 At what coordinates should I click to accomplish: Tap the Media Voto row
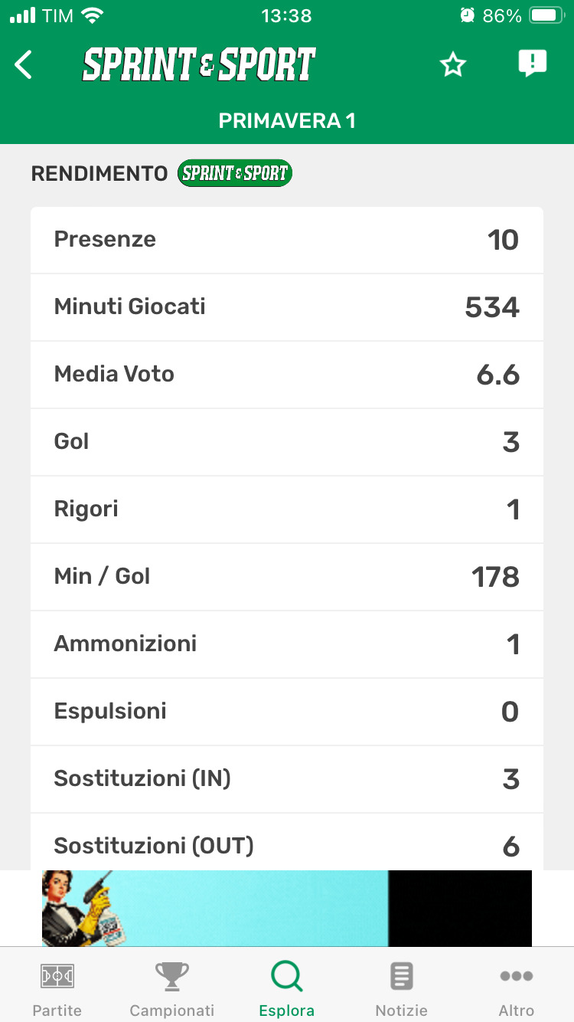point(287,375)
